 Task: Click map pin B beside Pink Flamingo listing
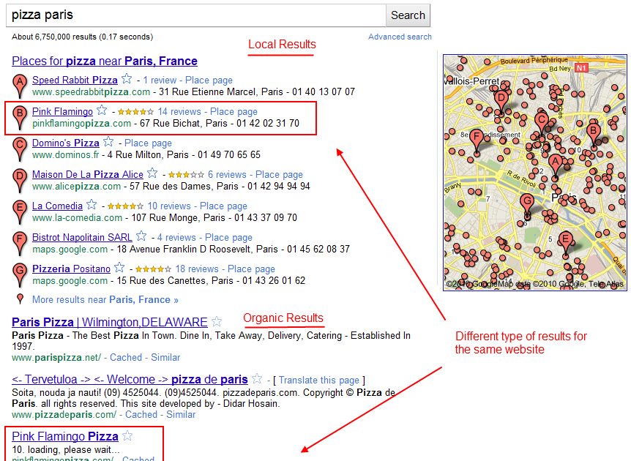[x=19, y=117]
